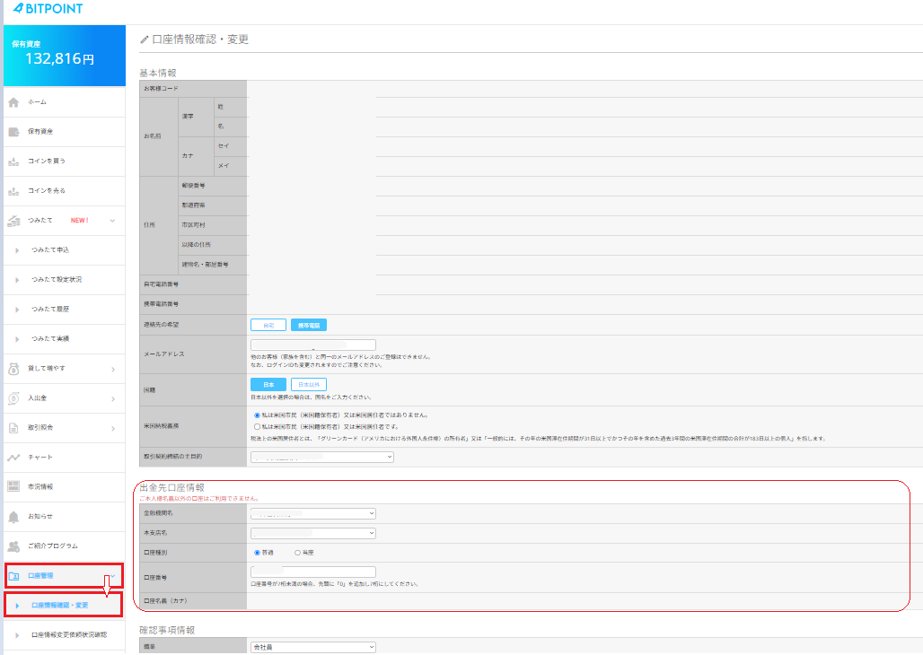923x655 pixels.
Task: Click the coin stack icon for つみたて
Action: point(13,221)
